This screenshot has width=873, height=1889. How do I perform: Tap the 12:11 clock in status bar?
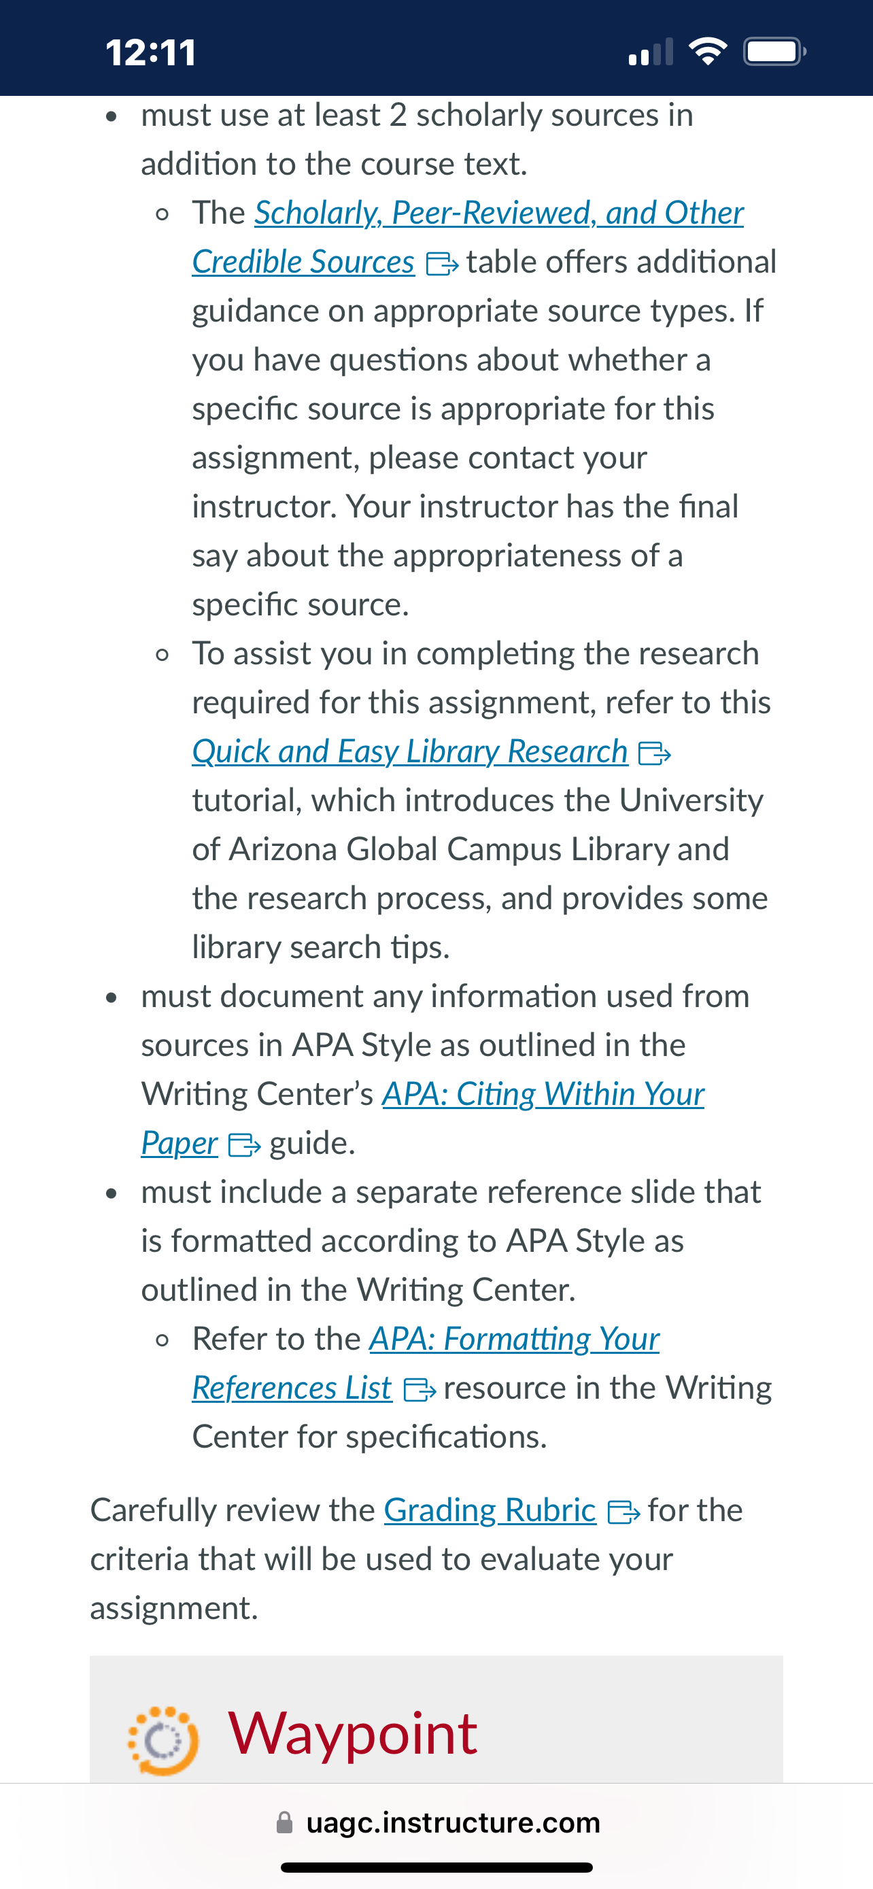151,53
